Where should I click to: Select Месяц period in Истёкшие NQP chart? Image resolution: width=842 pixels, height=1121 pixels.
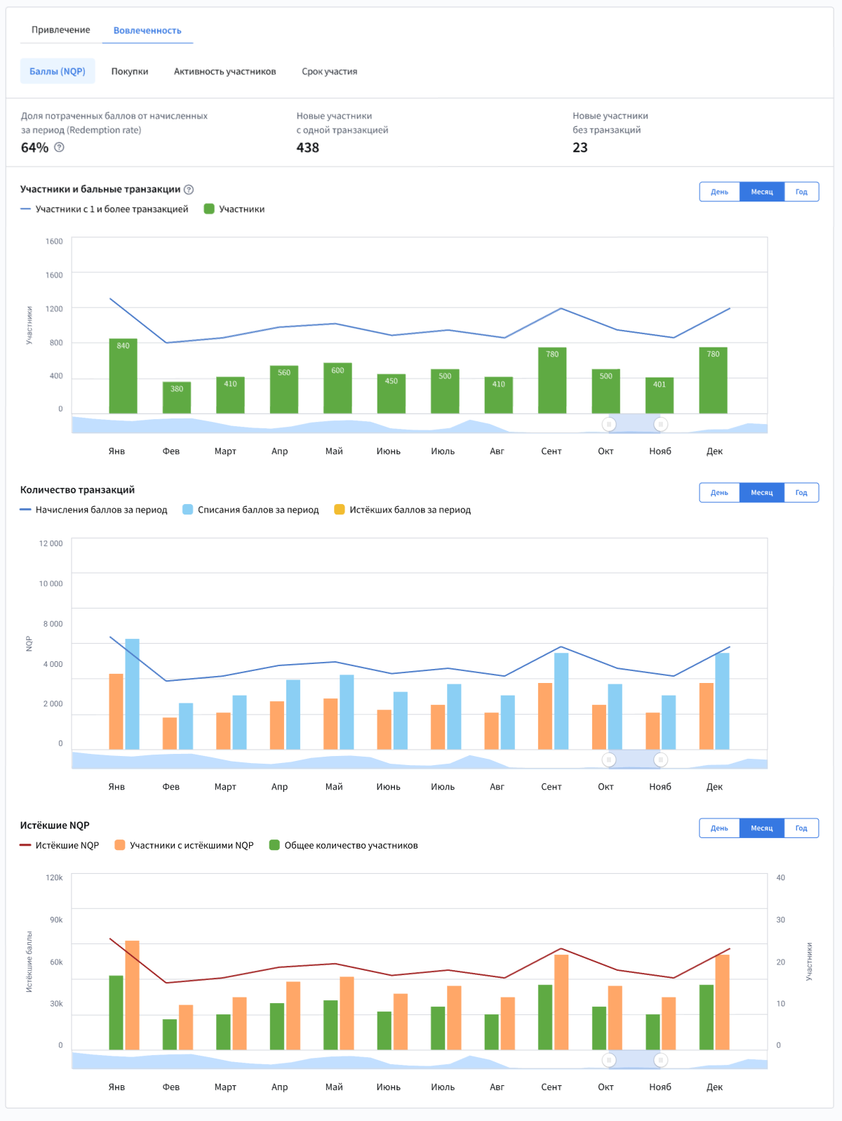click(761, 828)
